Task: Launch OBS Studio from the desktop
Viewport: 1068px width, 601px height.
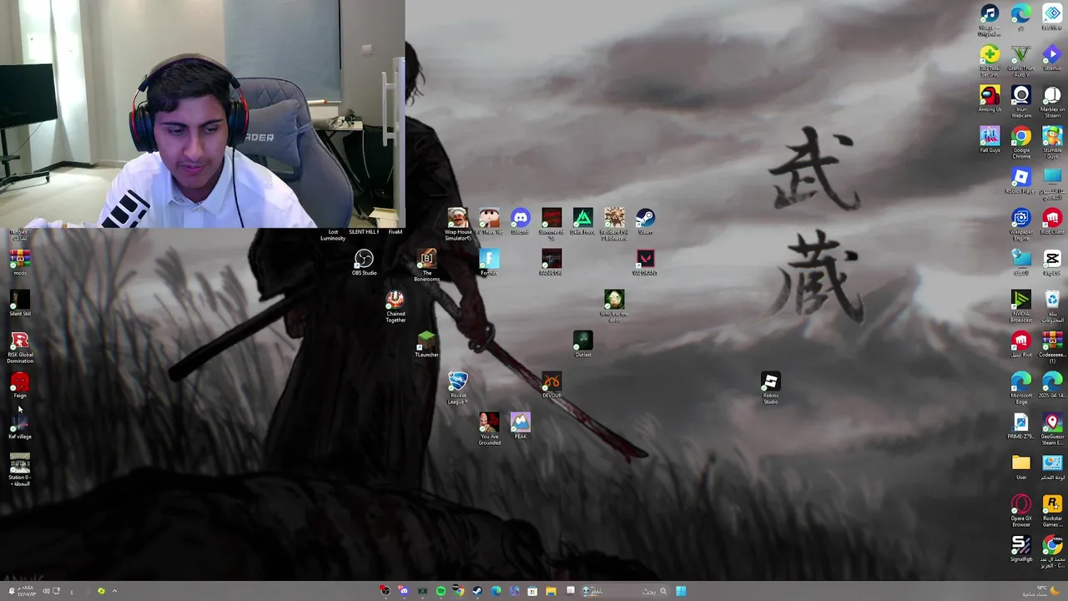Action: pos(364,262)
